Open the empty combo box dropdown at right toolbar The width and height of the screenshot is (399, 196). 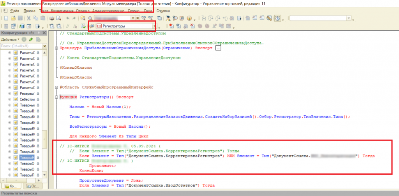[x=349, y=18]
